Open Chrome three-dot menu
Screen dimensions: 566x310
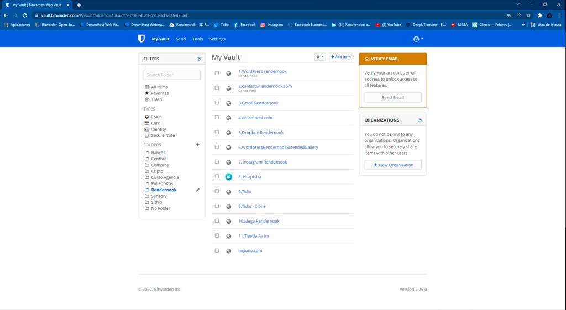tap(559, 15)
